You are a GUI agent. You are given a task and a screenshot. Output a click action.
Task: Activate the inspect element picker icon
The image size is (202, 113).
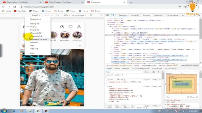(107, 15)
